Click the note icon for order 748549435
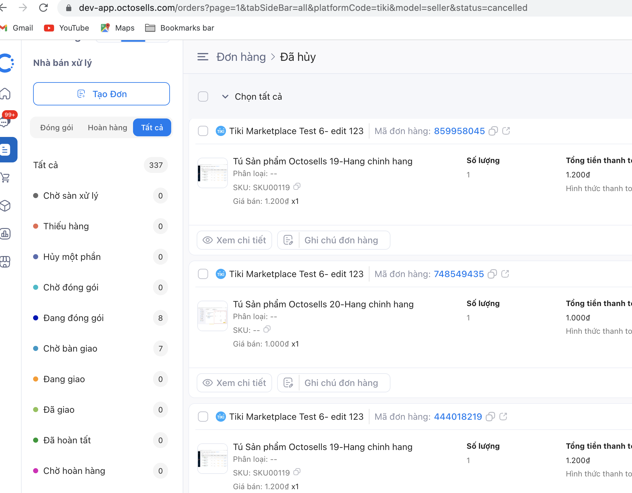The image size is (632, 493). pos(288,383)
